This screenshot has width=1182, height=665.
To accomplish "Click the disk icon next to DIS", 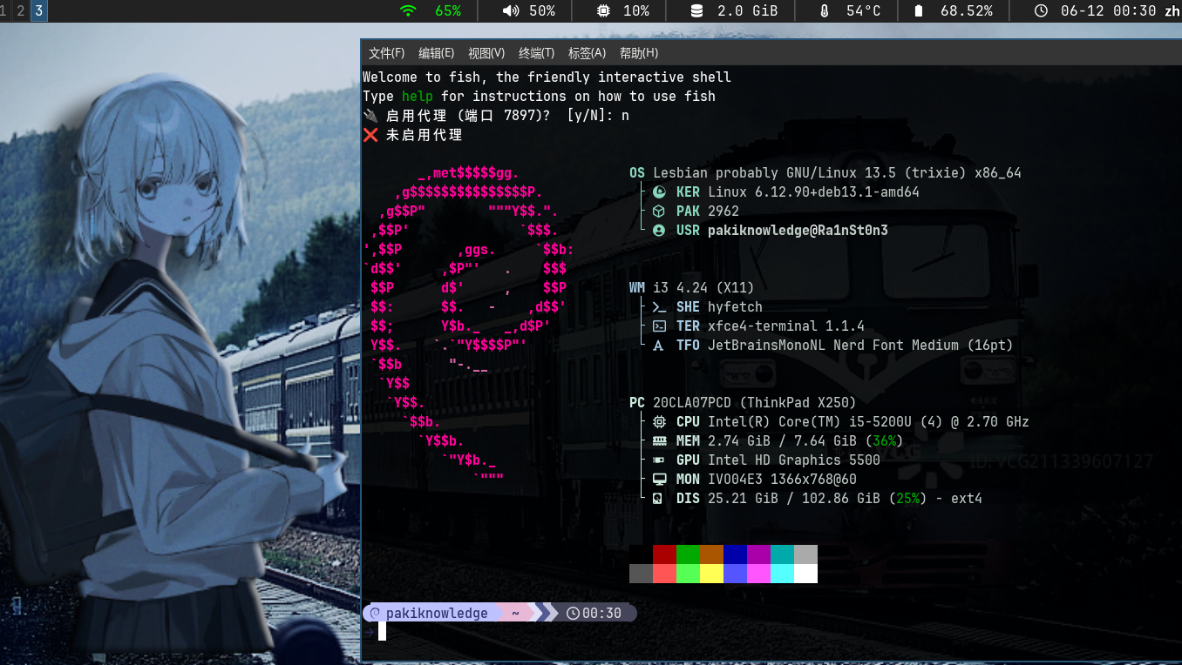I will coord(659,499).
